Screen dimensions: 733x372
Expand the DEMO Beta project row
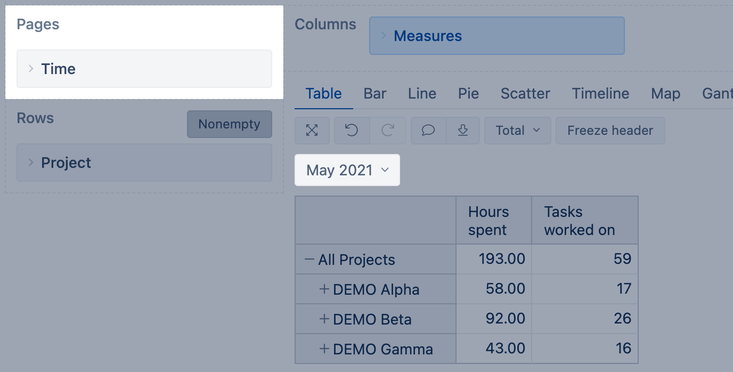324,319
